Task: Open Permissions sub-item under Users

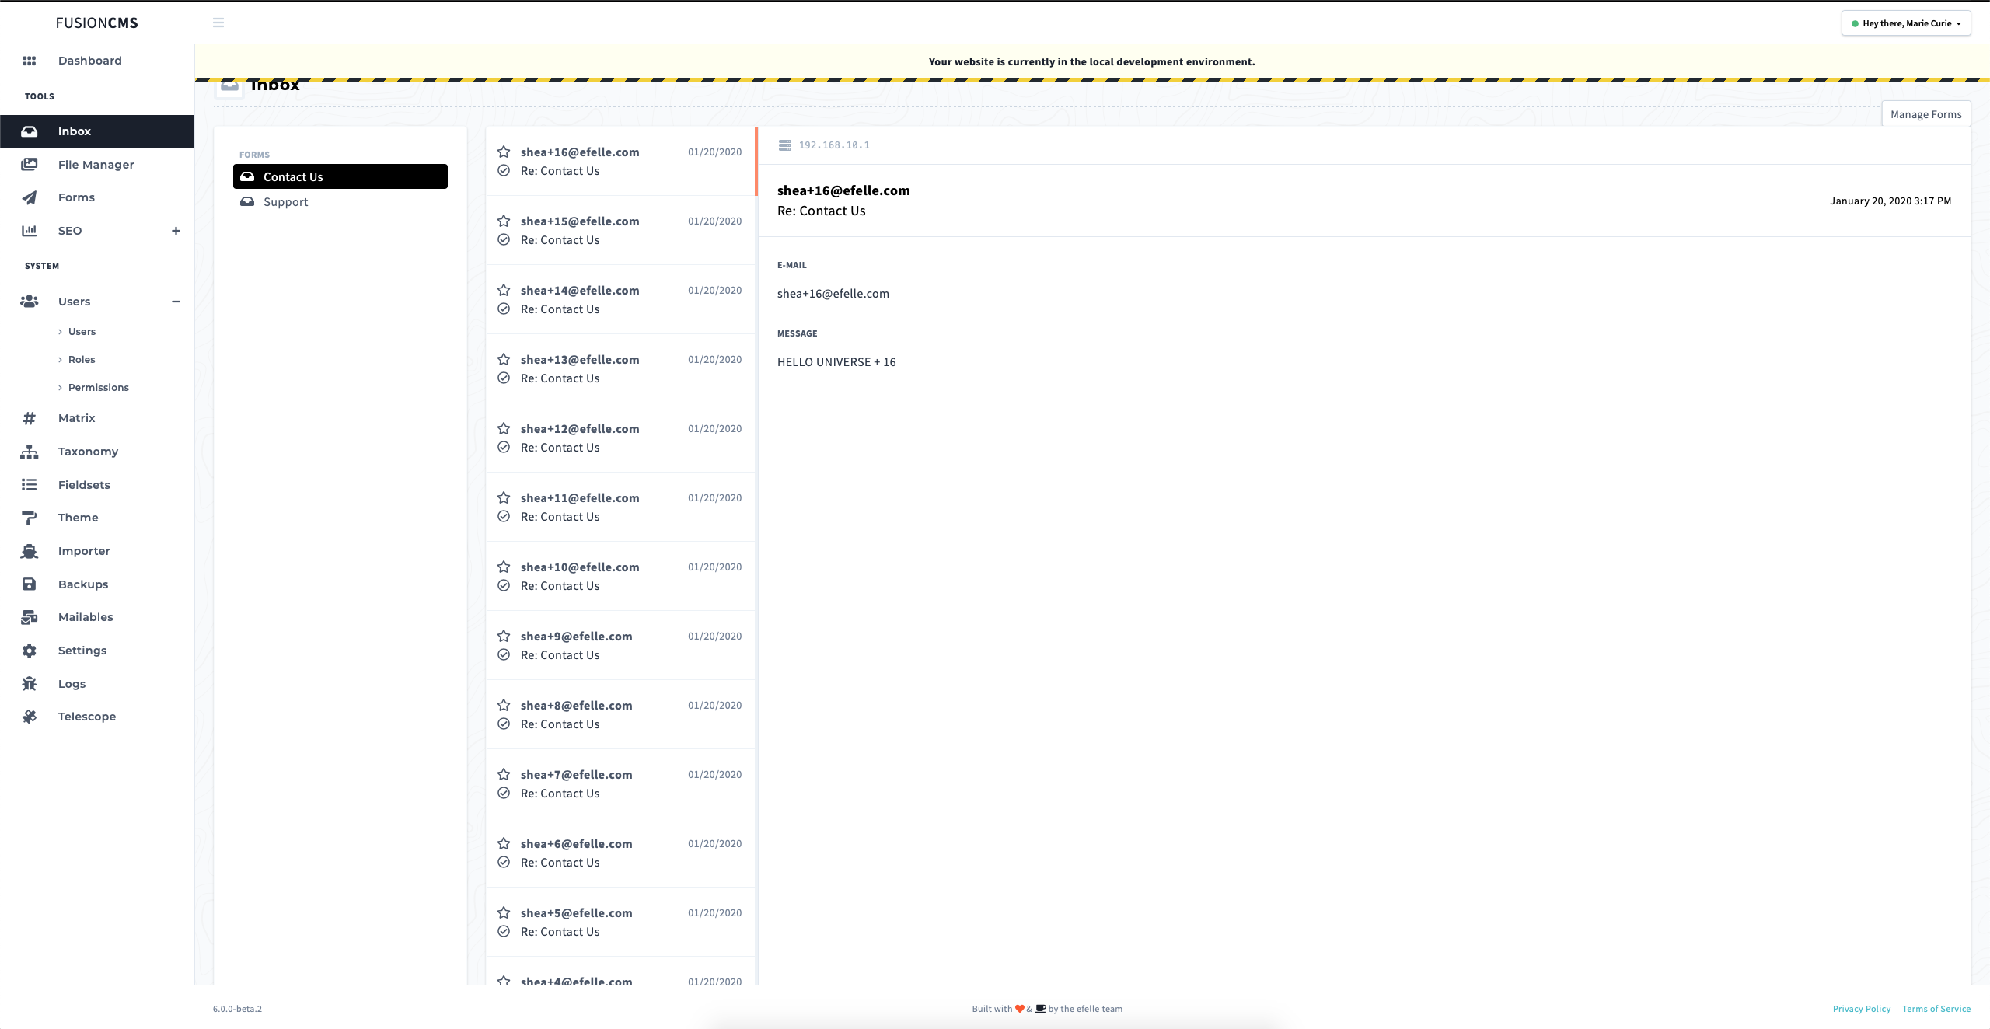Action: (99, 388)
